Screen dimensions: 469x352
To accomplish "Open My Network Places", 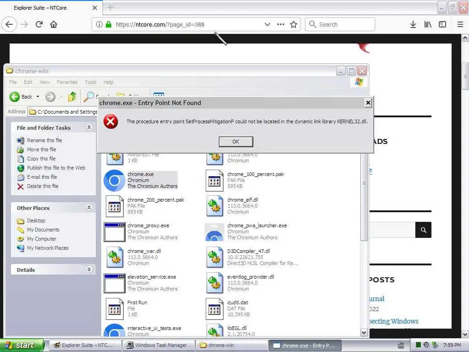I will (48, 248).
